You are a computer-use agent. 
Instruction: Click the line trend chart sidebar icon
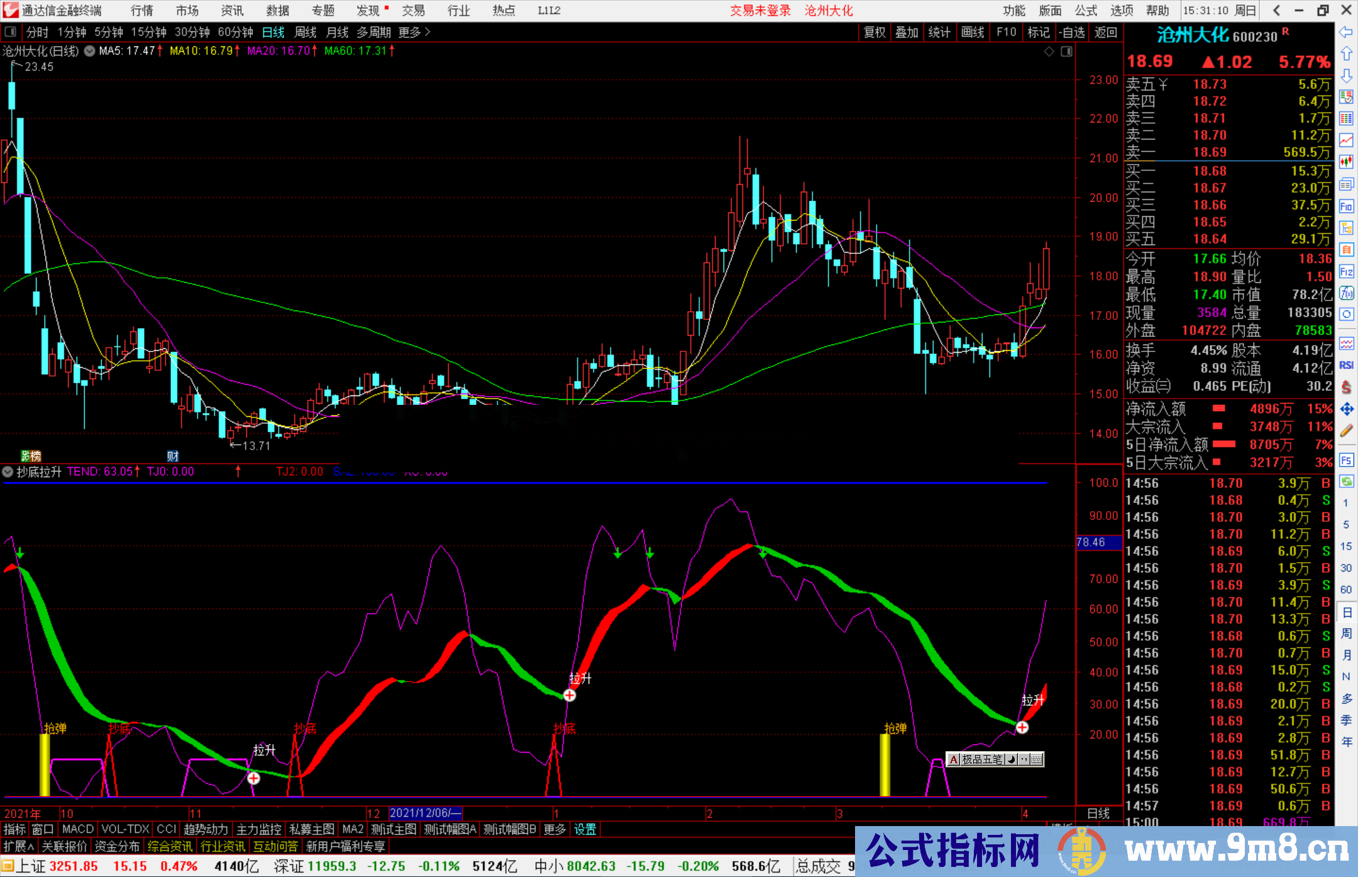pos(1346,140)
